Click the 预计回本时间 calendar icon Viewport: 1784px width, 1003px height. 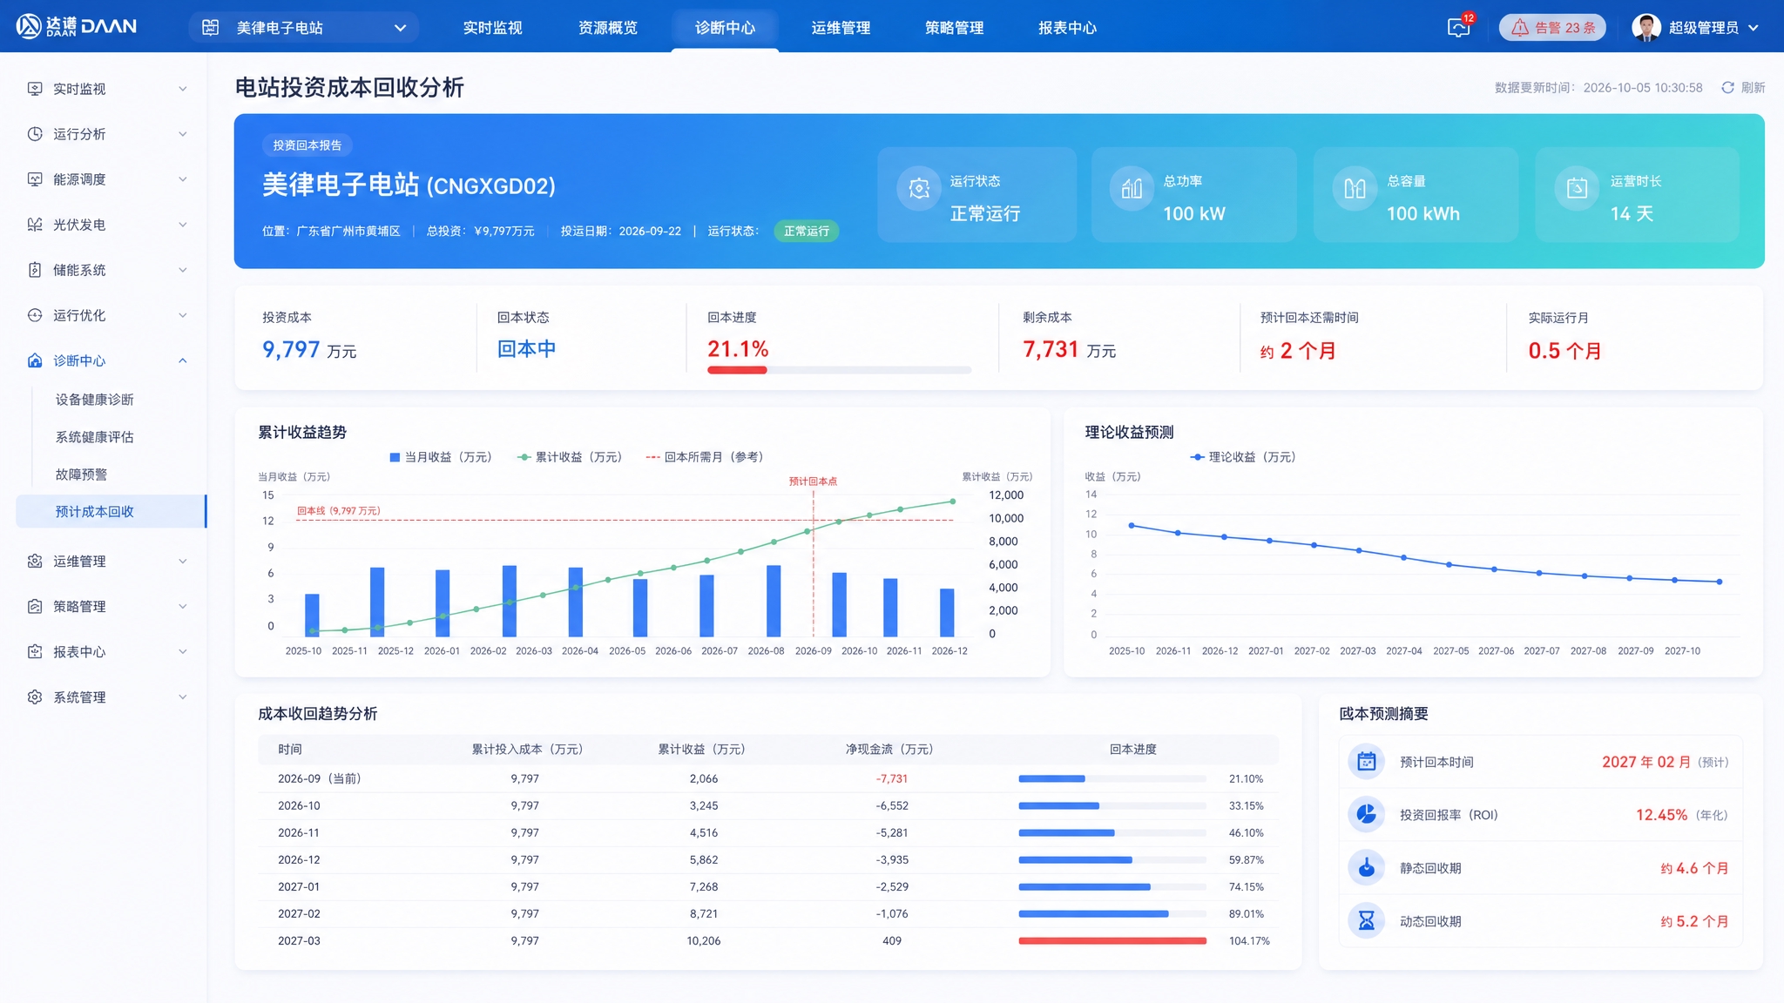[x=1367, y=762]
